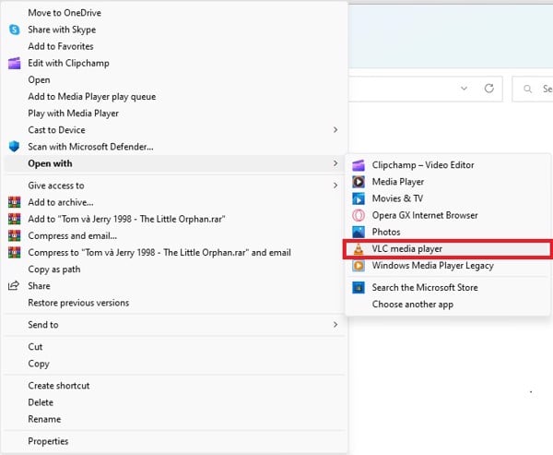
Task: Click the Media Player icon in submenu
Action: pyautogui.click(x=359, y=182)
